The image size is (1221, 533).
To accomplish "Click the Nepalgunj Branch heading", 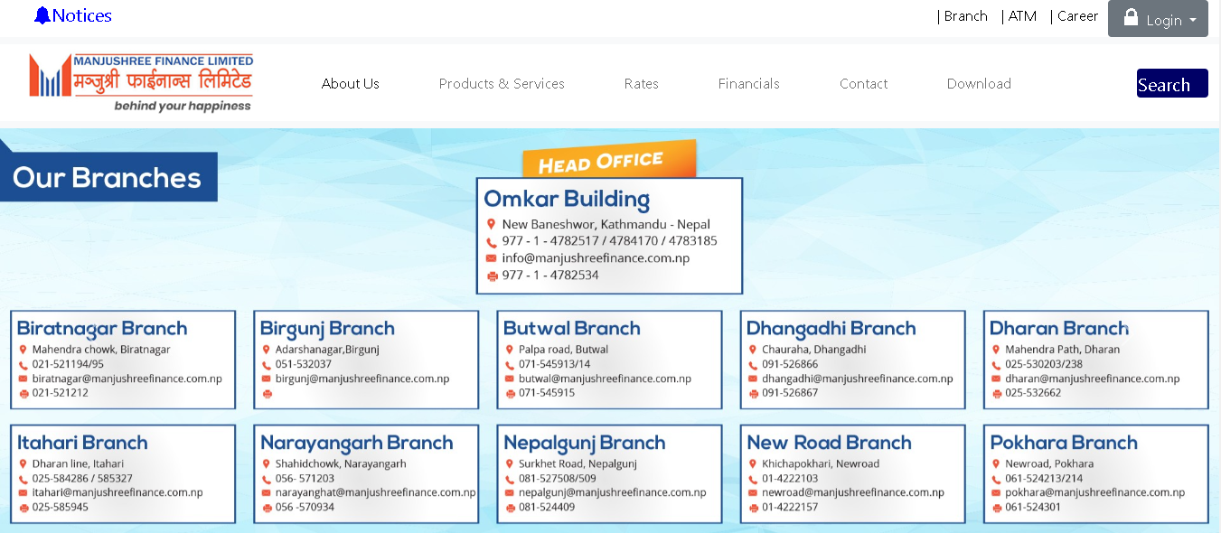I will (584, 443).
